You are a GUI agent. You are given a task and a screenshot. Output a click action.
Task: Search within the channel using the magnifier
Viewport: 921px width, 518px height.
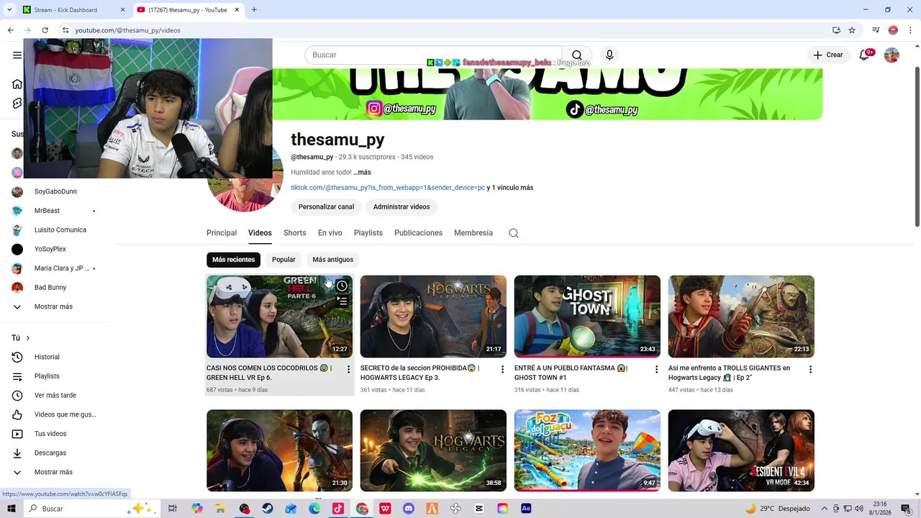click(514, 233)
